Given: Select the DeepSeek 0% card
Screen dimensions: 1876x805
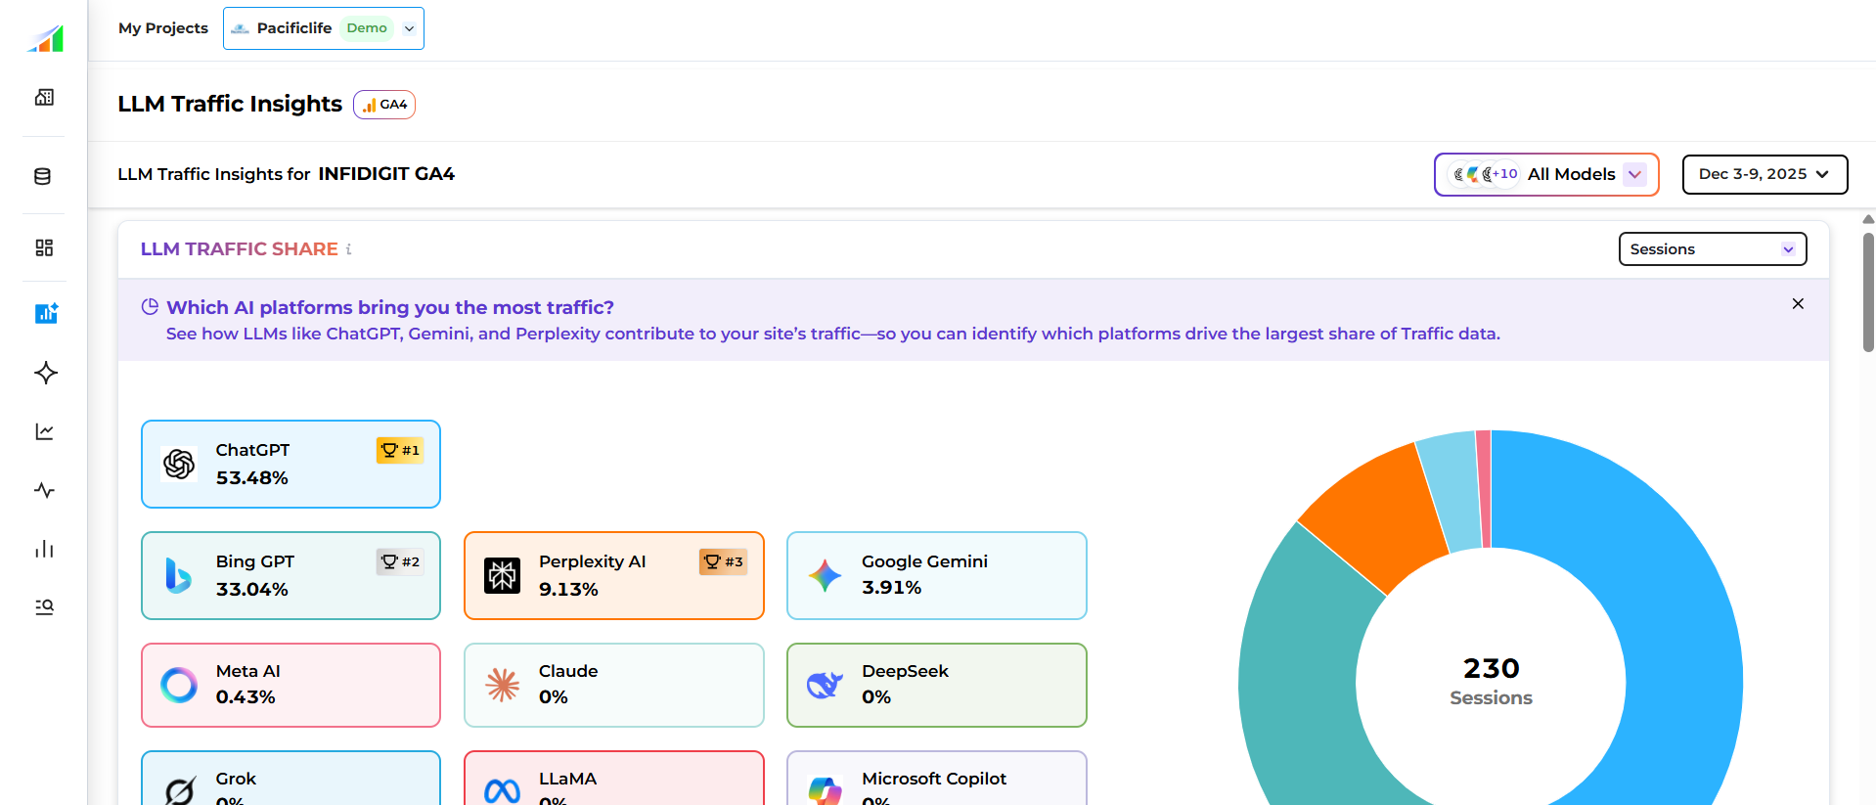Looking at the screenshot, I should (937, 685).
